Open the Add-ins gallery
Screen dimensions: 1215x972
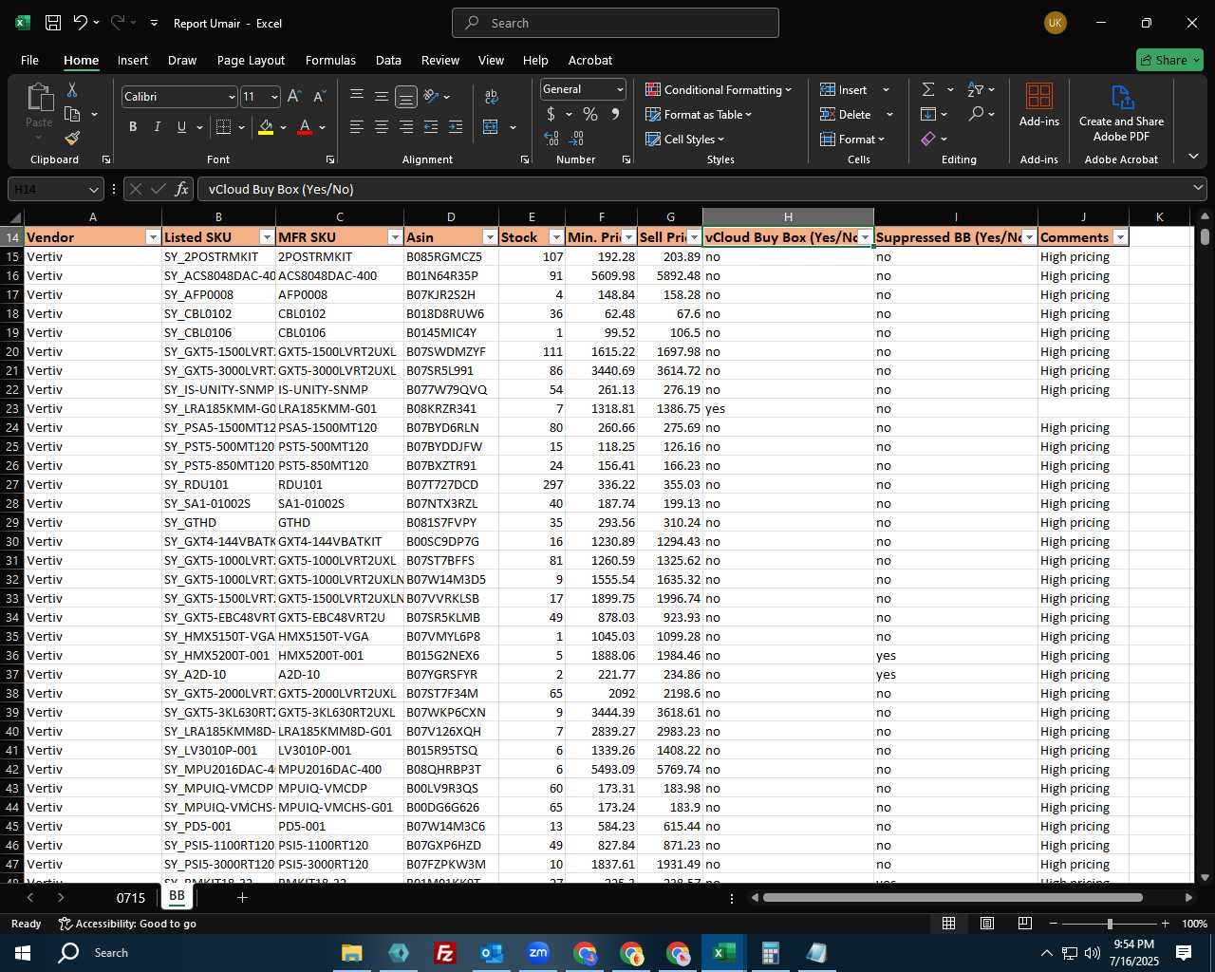tap(1039, 104)
